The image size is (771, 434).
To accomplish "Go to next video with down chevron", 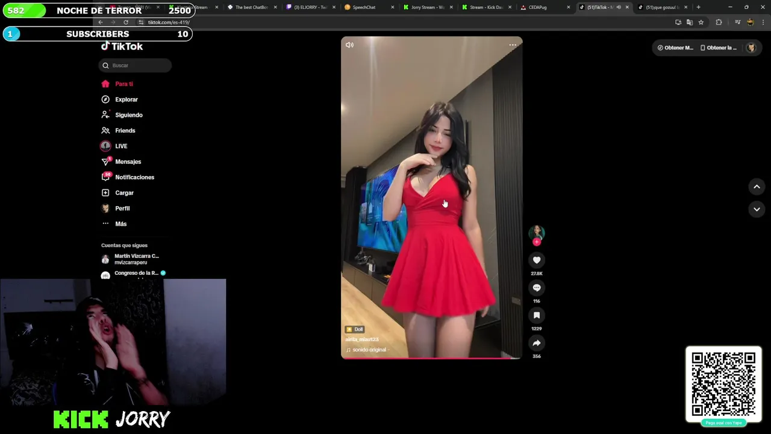I will [x=757, y=209].
